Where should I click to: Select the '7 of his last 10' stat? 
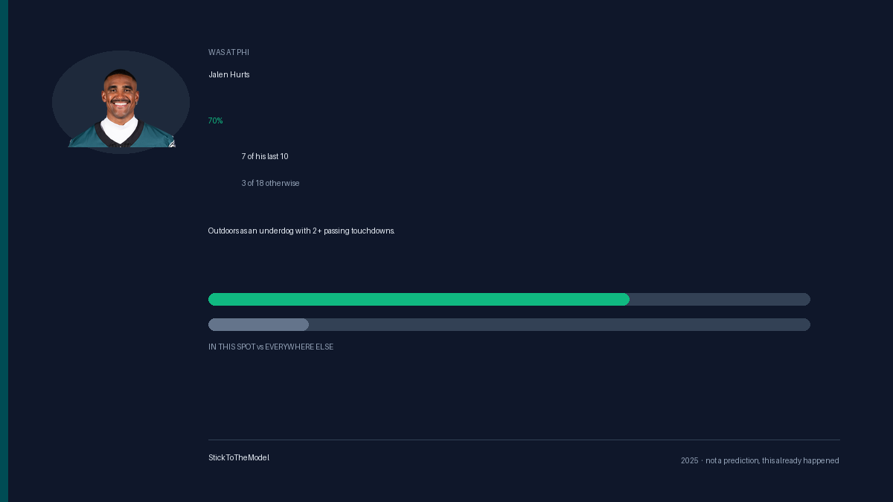(x=265, y=156)
